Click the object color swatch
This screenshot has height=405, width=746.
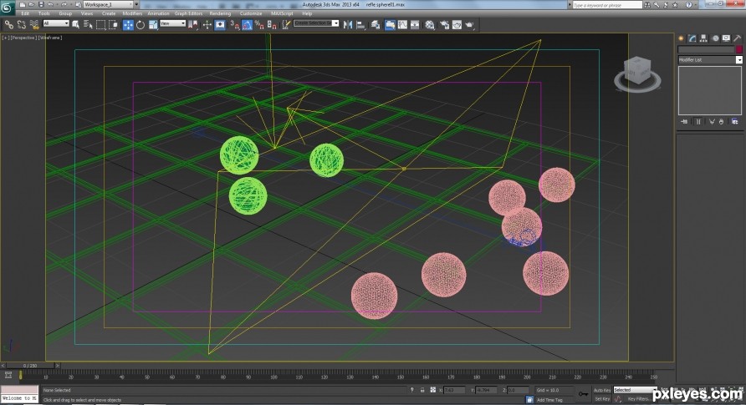pyautogui.click(x=738, y=49)
